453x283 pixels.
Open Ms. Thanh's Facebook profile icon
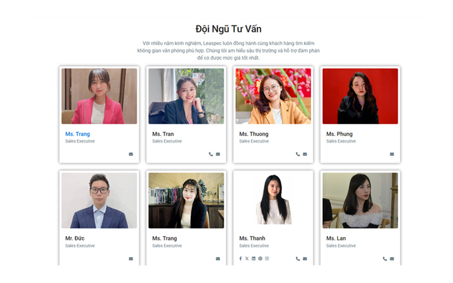tap(240, 259)
